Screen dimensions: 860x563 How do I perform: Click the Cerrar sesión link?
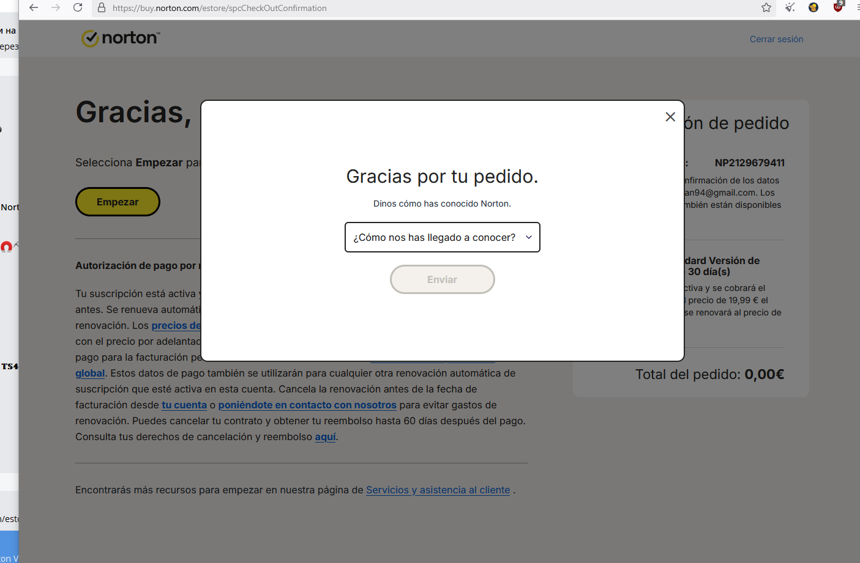point(776,39)
